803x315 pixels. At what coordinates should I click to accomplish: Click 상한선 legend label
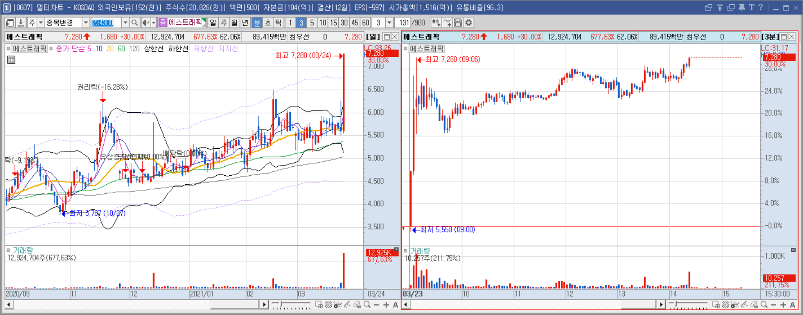pyautogui.click(x=154, y=49)
